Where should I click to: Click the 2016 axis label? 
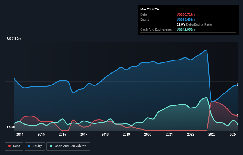(x=62, y=134)
